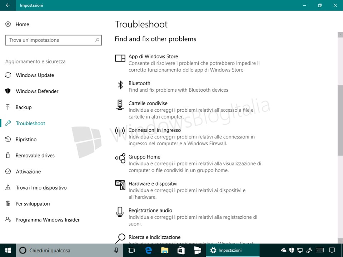Click the scrollbar down arrow
The width and height of the screenshot is (343, 257).
tap(340, 241)
